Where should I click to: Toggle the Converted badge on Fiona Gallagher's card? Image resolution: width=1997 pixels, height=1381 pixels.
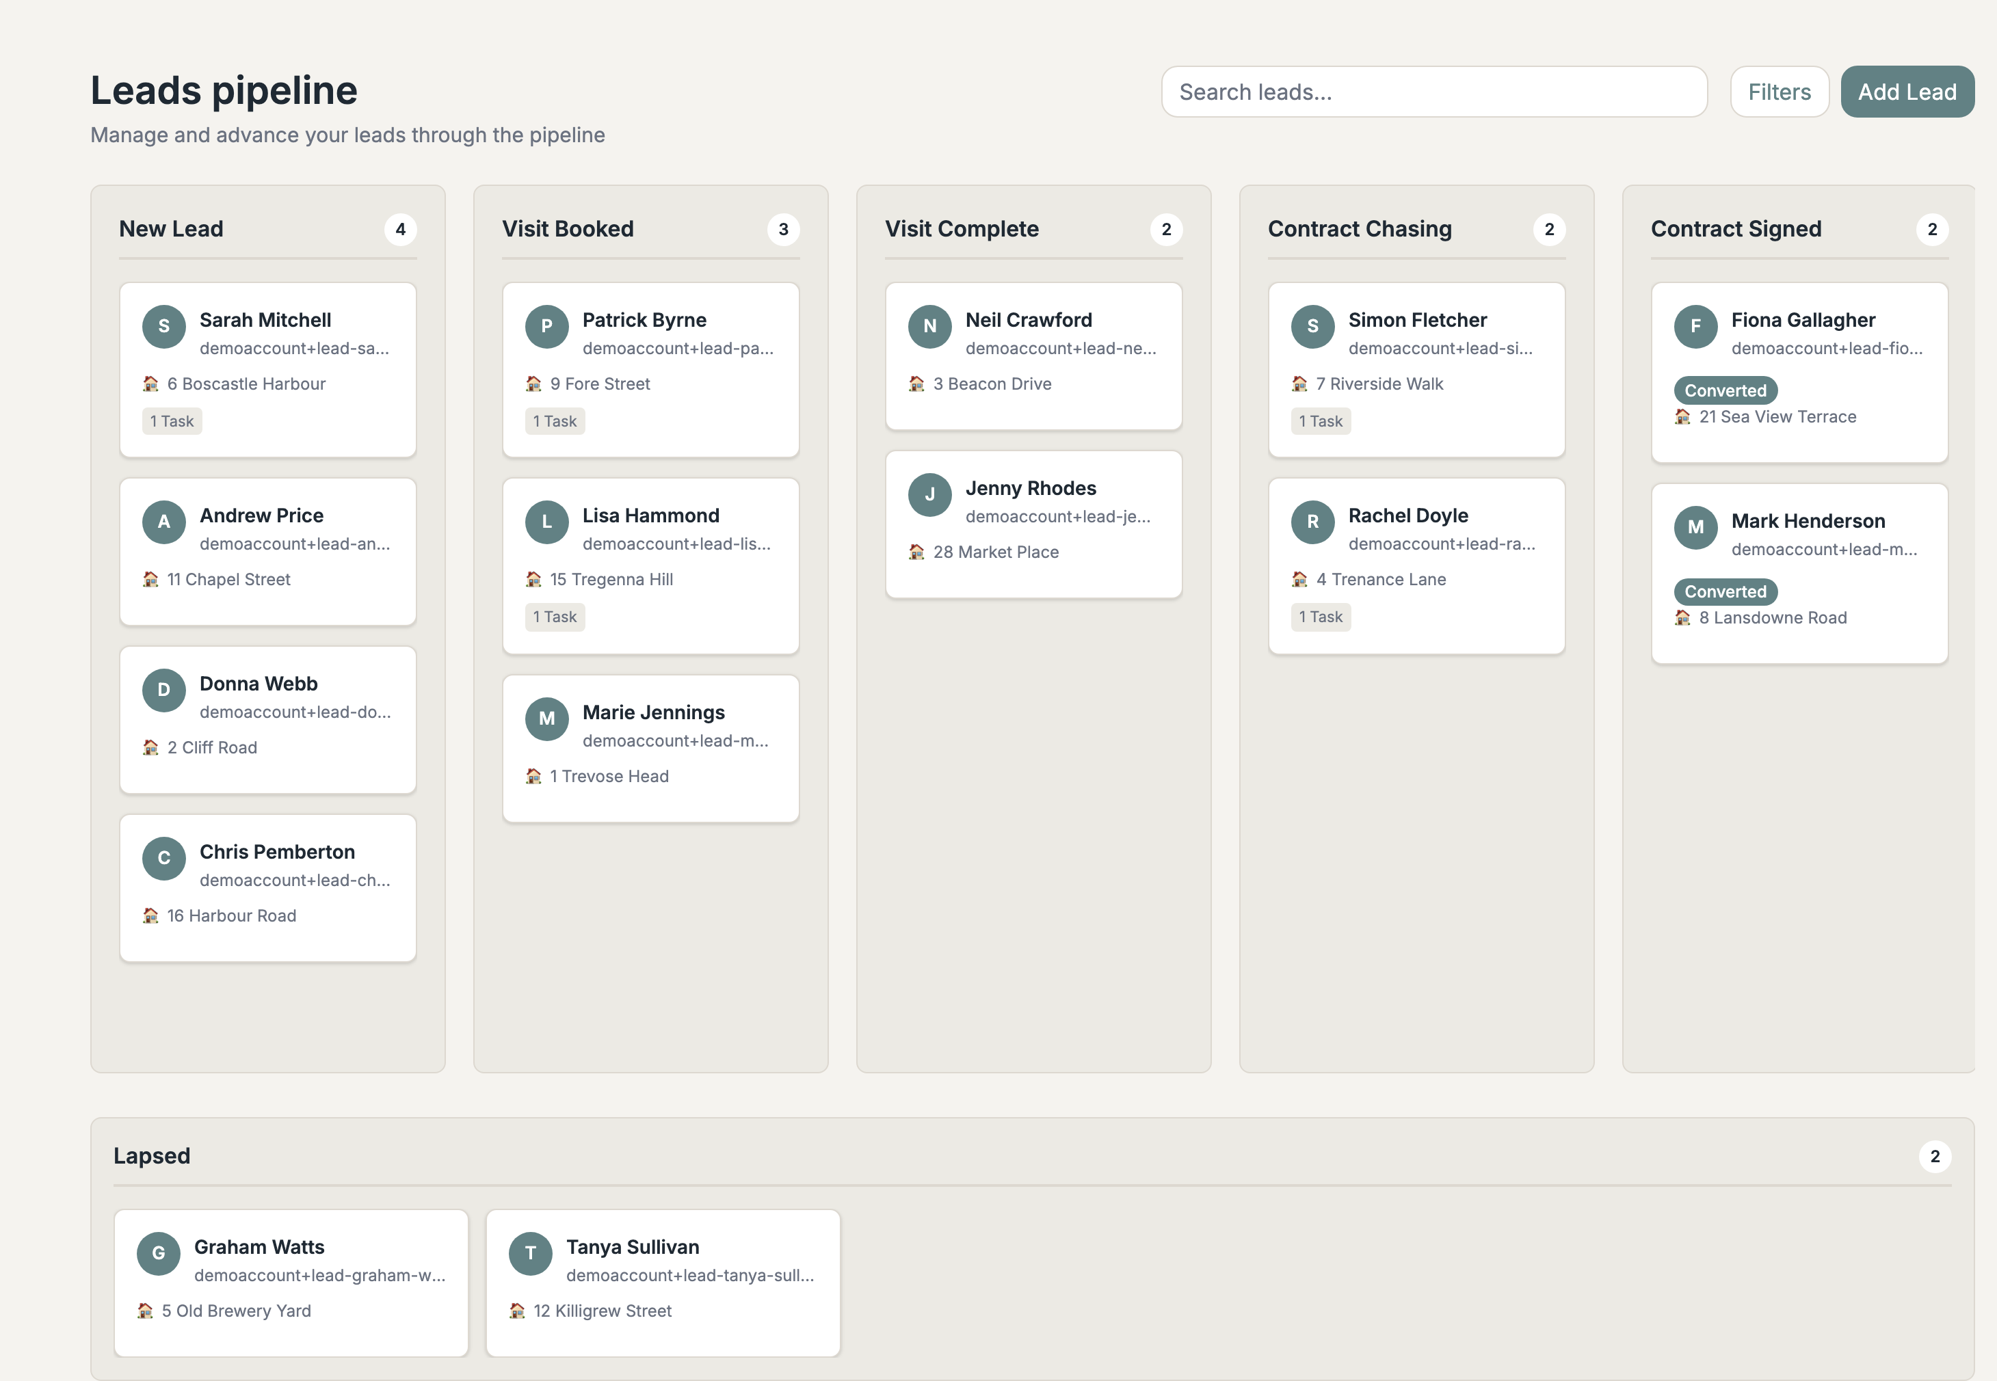[x=1725, y=390]
